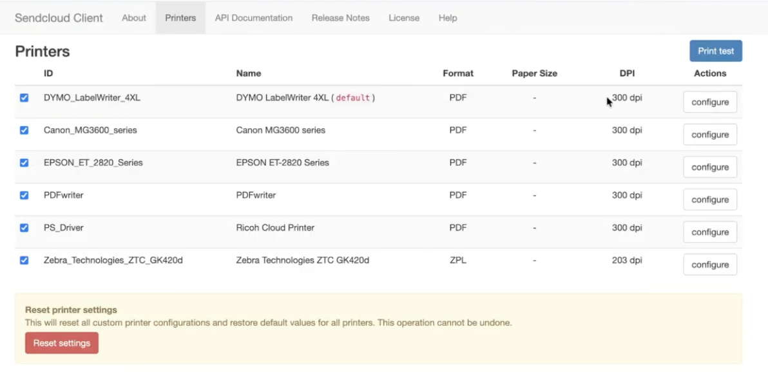This screenshot has width=768, height=372.
Task: Uncheck the PDFwriter printer checkbox
Action: tap(24, 195)
